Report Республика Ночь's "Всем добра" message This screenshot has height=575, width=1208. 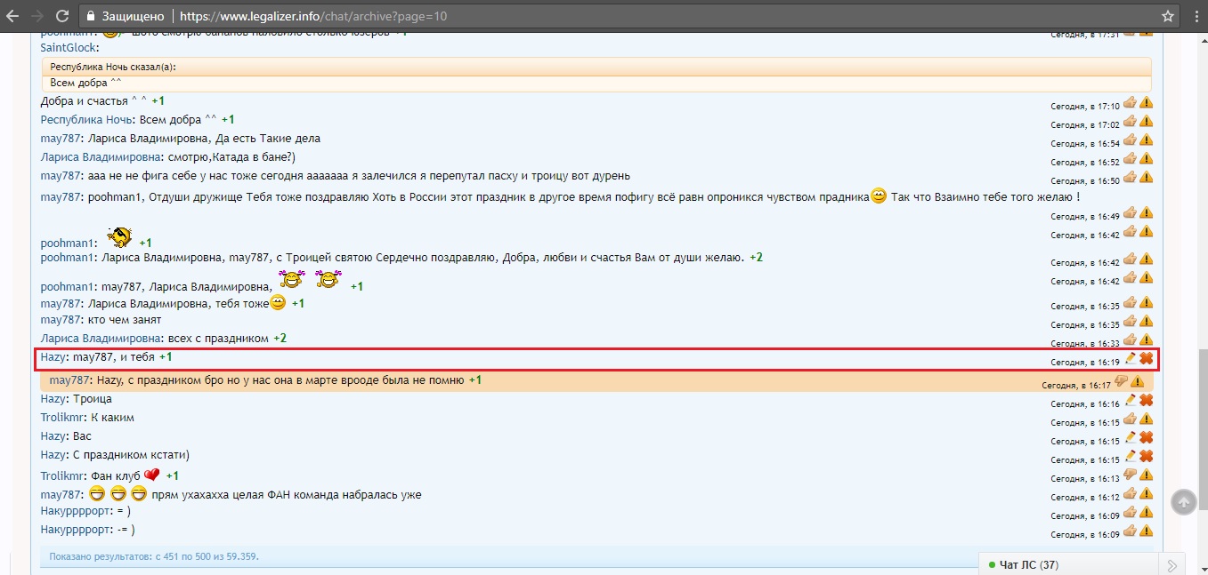point(1146,121)
